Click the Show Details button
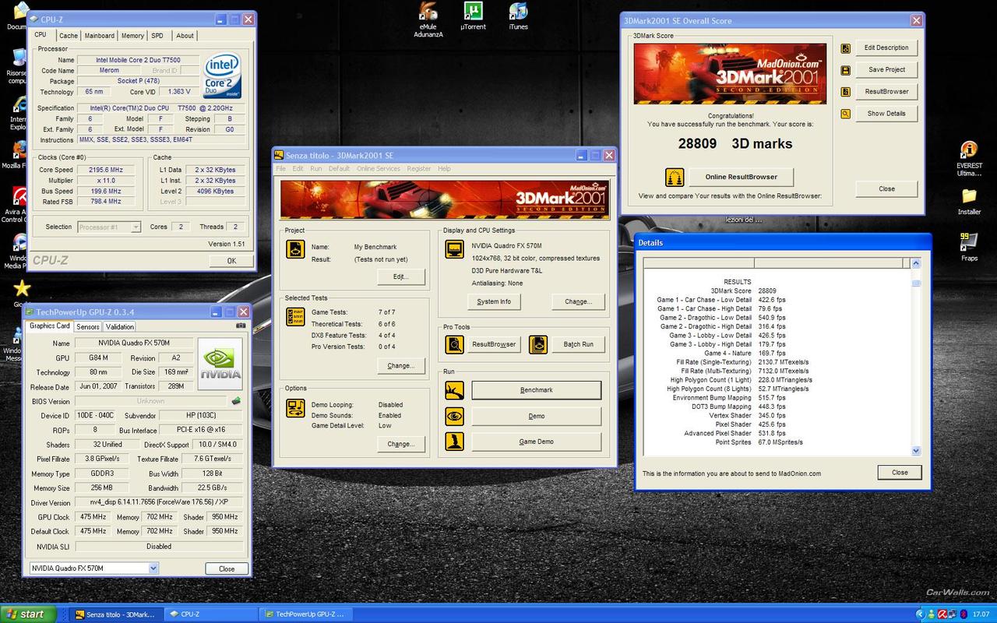The height and width of the screenshot is (623, 997). 886,114
